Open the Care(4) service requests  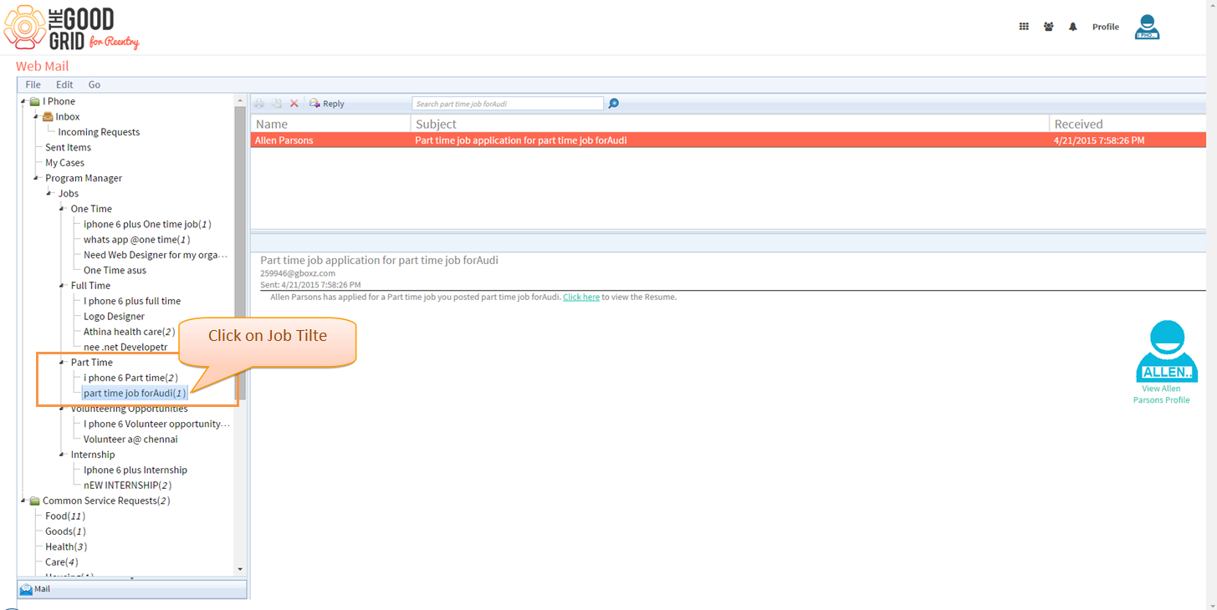point(62,562)
